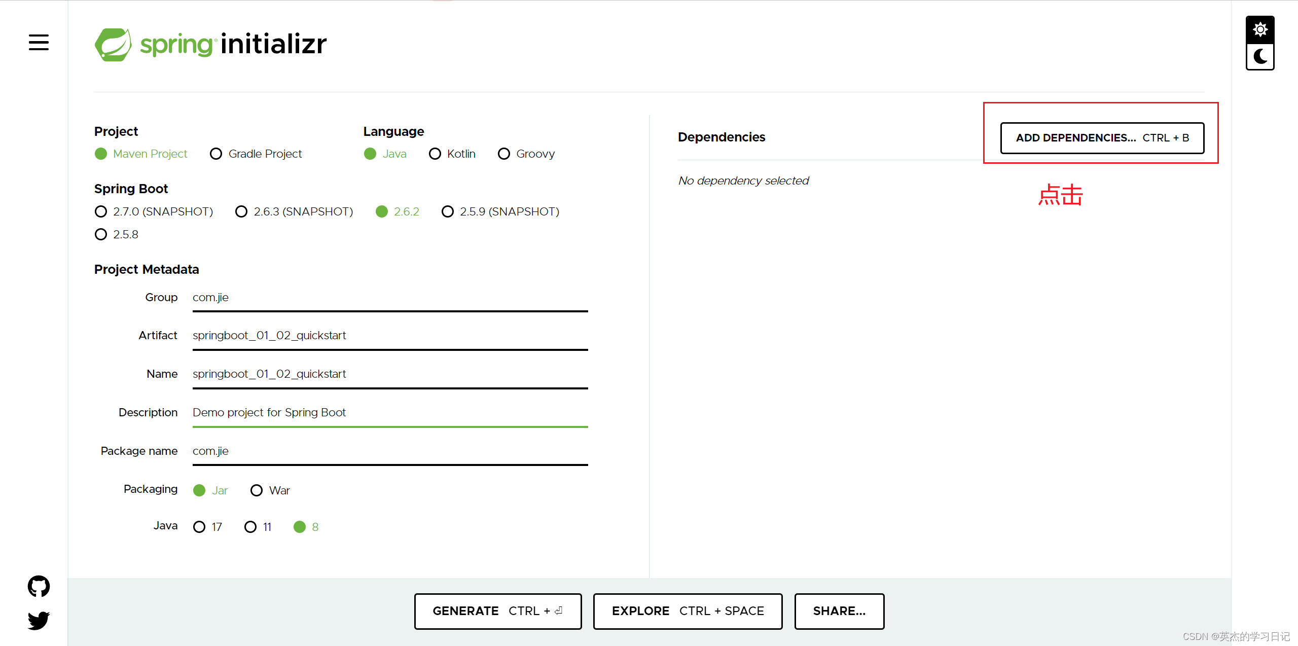Image resolution: width=1298 pixels, height=646 pixels.
Task: Choose Java as the language
Action: click(x=385, y=154)
